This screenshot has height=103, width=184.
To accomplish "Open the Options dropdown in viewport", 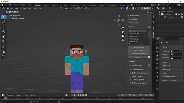I will [150, 12].
